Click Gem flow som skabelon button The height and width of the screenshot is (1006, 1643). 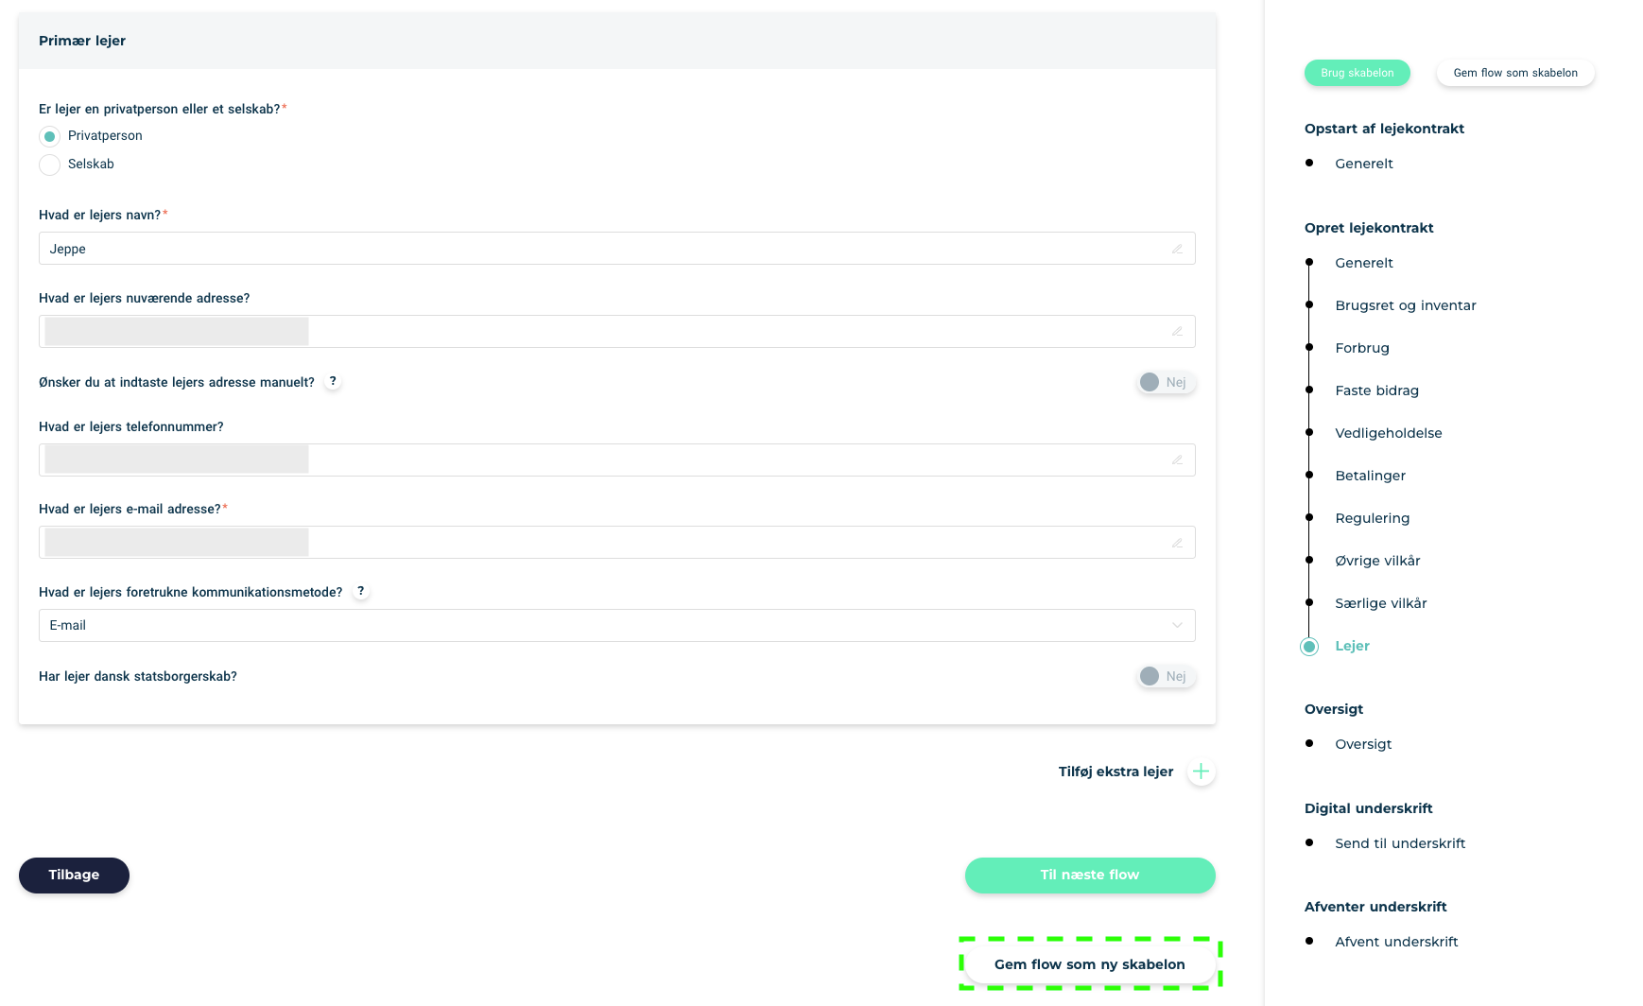tap(1515, 73)
